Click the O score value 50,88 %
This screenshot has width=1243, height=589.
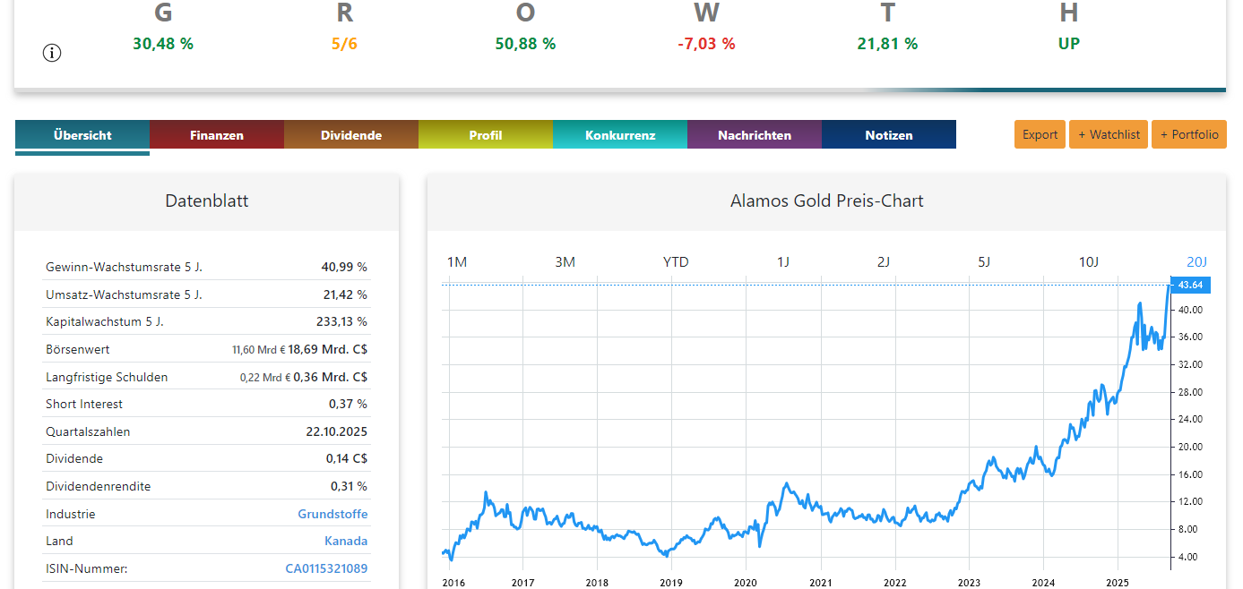pos(525,43)
